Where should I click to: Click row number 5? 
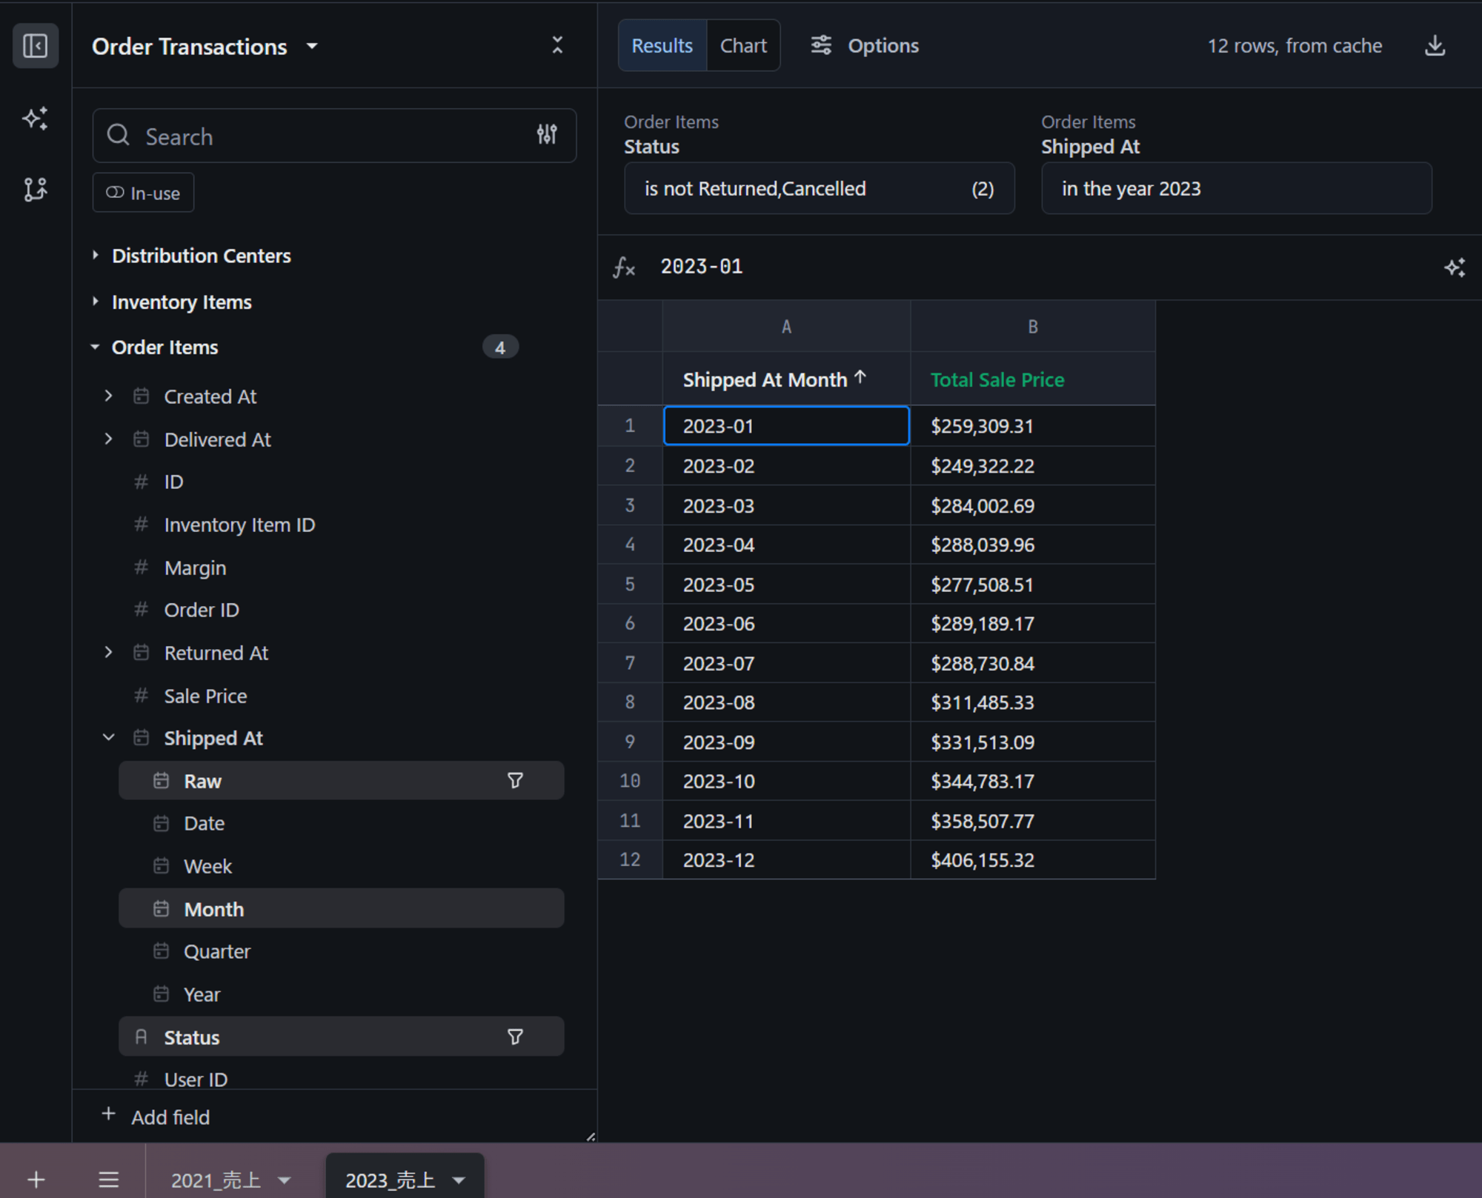point(630,584)
